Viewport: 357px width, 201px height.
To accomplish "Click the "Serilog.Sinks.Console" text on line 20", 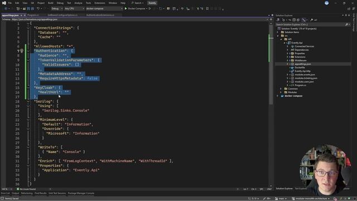I will point(66,111).
